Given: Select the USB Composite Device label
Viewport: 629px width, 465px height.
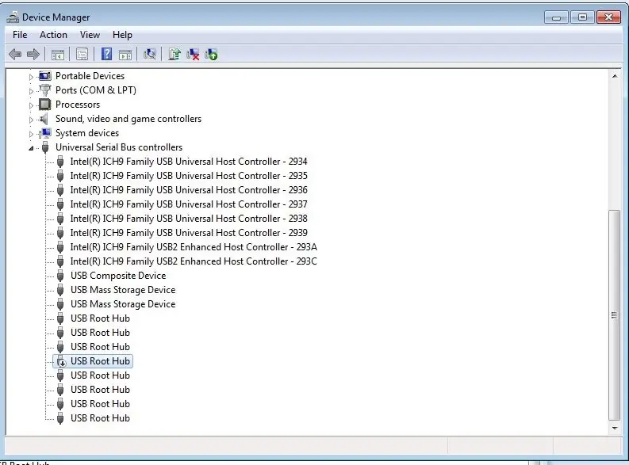Looking at the screenshot, I should coord(118,276).
